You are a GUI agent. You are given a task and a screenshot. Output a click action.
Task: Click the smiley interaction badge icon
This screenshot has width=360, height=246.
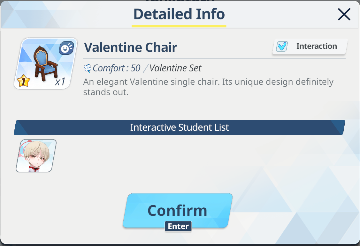click(66, 48)
